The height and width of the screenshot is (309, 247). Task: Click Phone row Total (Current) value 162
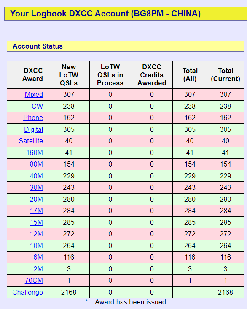tap(226, 118)
